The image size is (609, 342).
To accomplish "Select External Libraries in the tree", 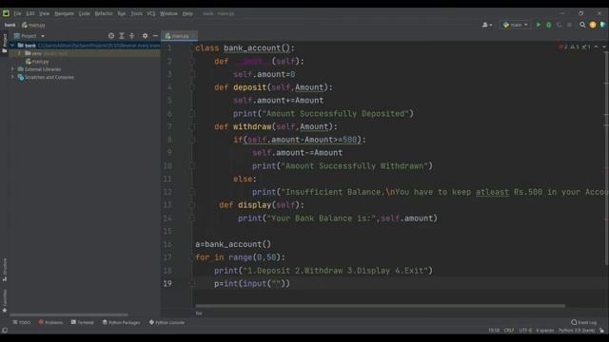I will [x=39, y=69].
